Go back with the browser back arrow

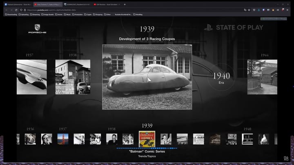click(7, 10)
